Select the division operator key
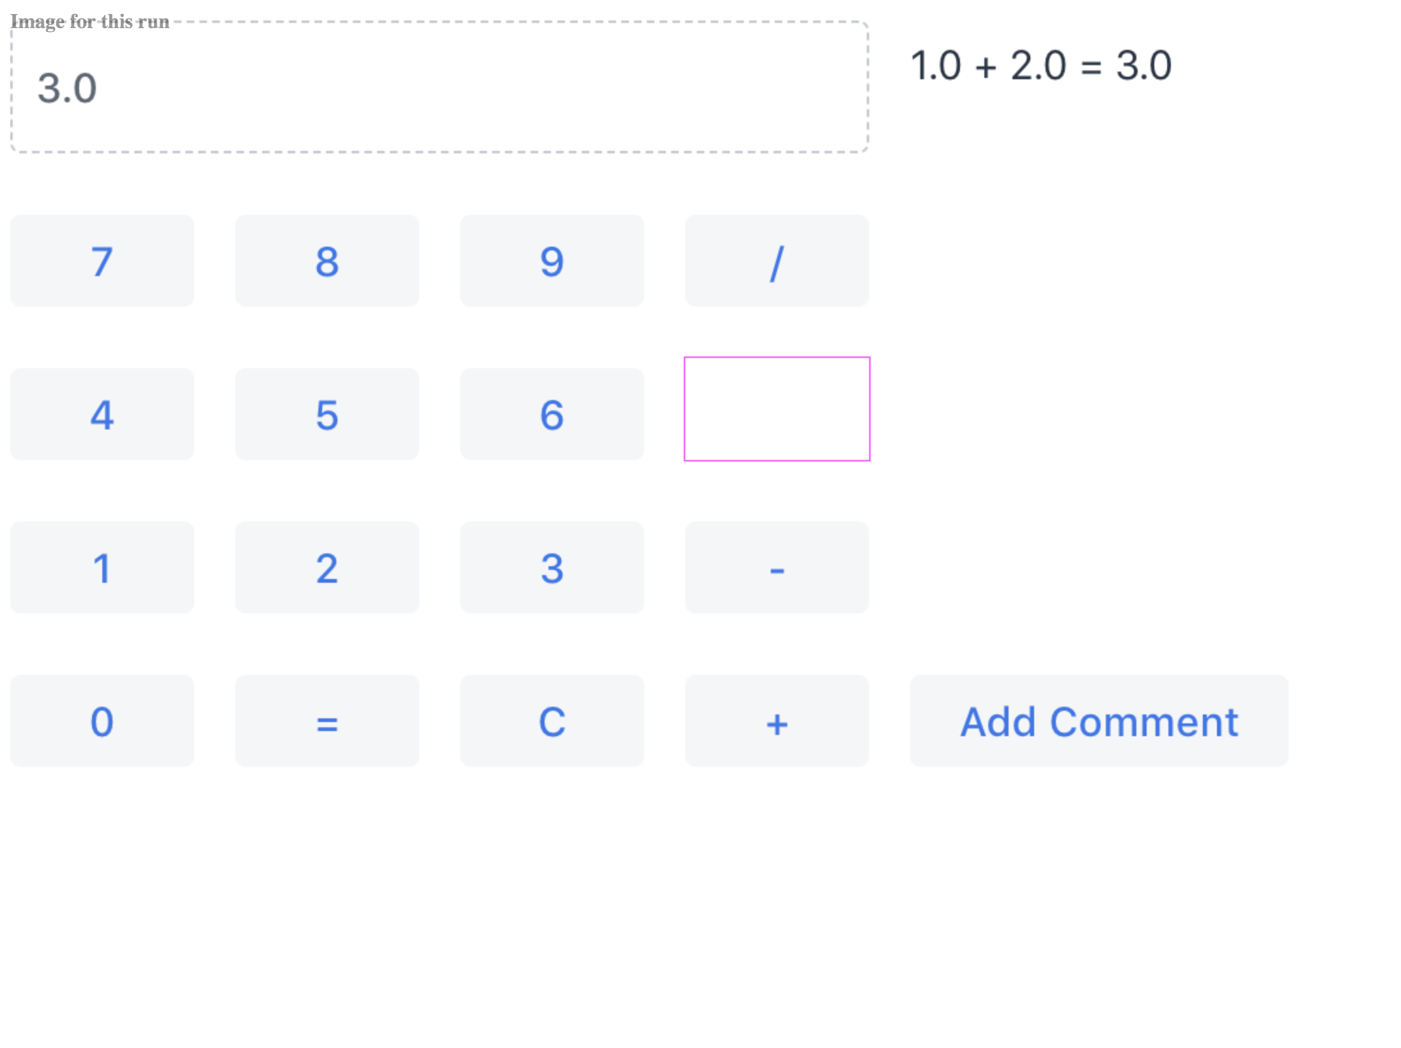 777,260
